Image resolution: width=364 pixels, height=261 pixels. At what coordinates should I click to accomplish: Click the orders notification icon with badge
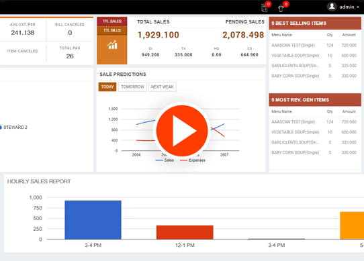pos(265,7)
